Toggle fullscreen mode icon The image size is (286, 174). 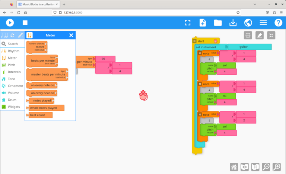188,23
